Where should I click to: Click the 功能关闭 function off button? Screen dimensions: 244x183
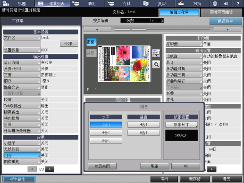pyautogui.click(x=102, y=166)
